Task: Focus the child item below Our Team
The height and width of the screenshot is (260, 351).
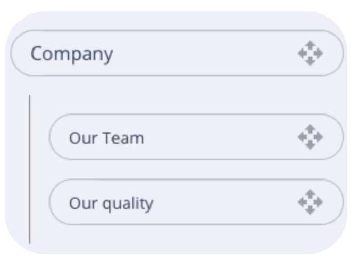Action: [196, 202]
